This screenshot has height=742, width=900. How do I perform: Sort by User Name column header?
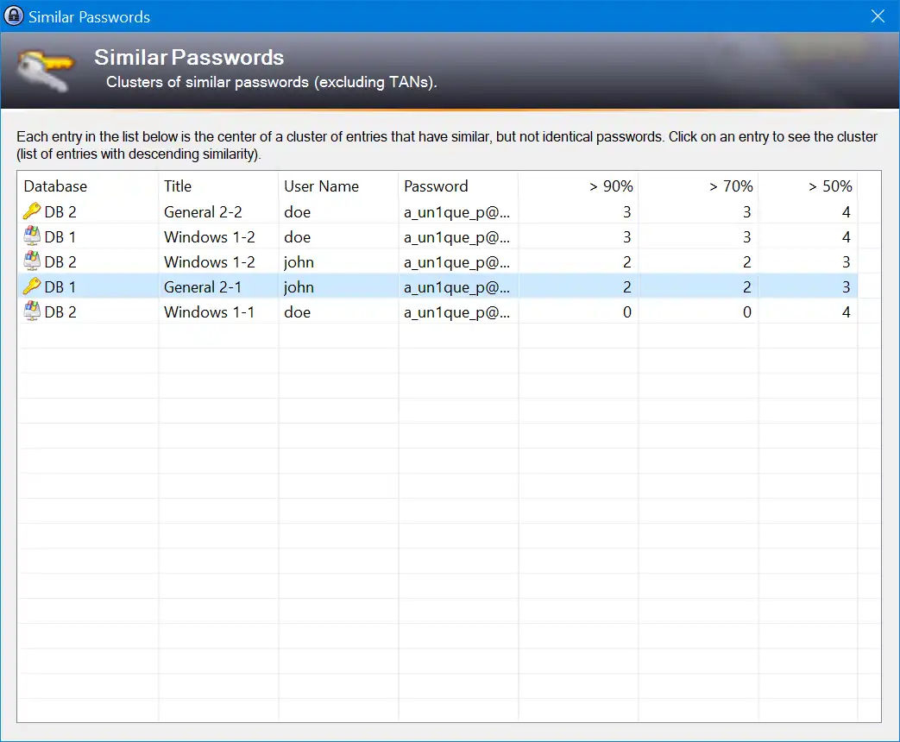(338, 185)
